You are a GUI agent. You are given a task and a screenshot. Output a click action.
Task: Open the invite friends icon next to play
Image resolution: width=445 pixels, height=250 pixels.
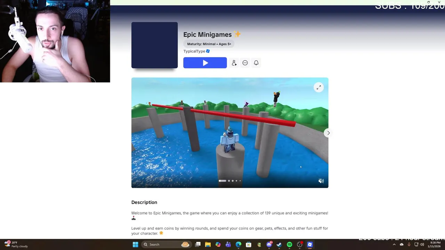point(234,63)
